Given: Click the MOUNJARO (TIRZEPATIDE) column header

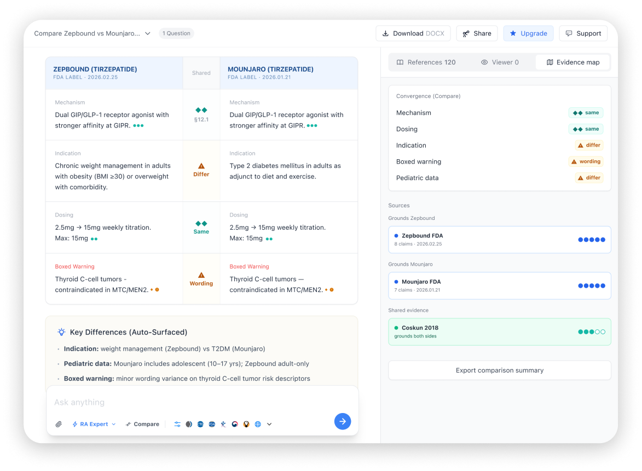Looking at the screenshot, I should pos(288,73).
